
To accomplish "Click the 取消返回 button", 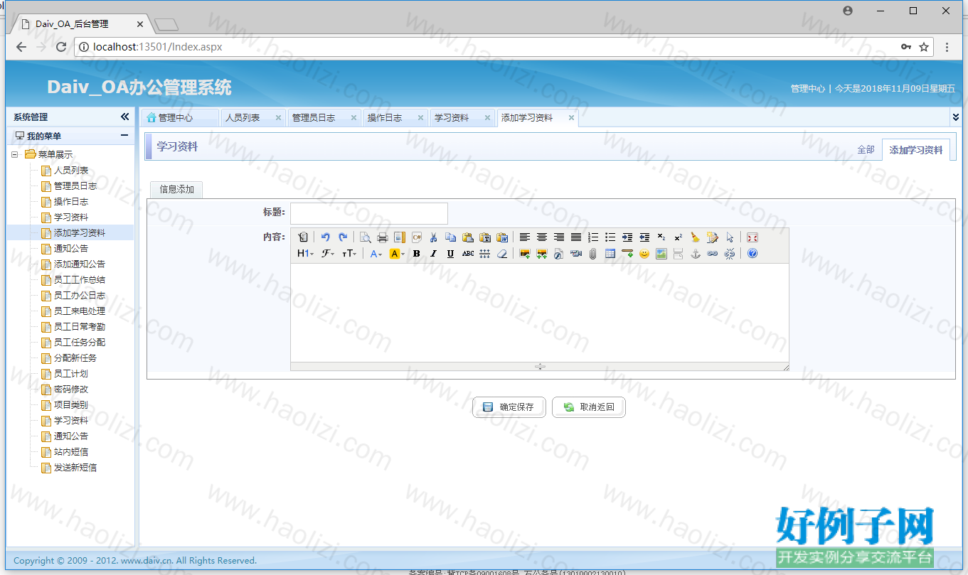I will 588,407.
